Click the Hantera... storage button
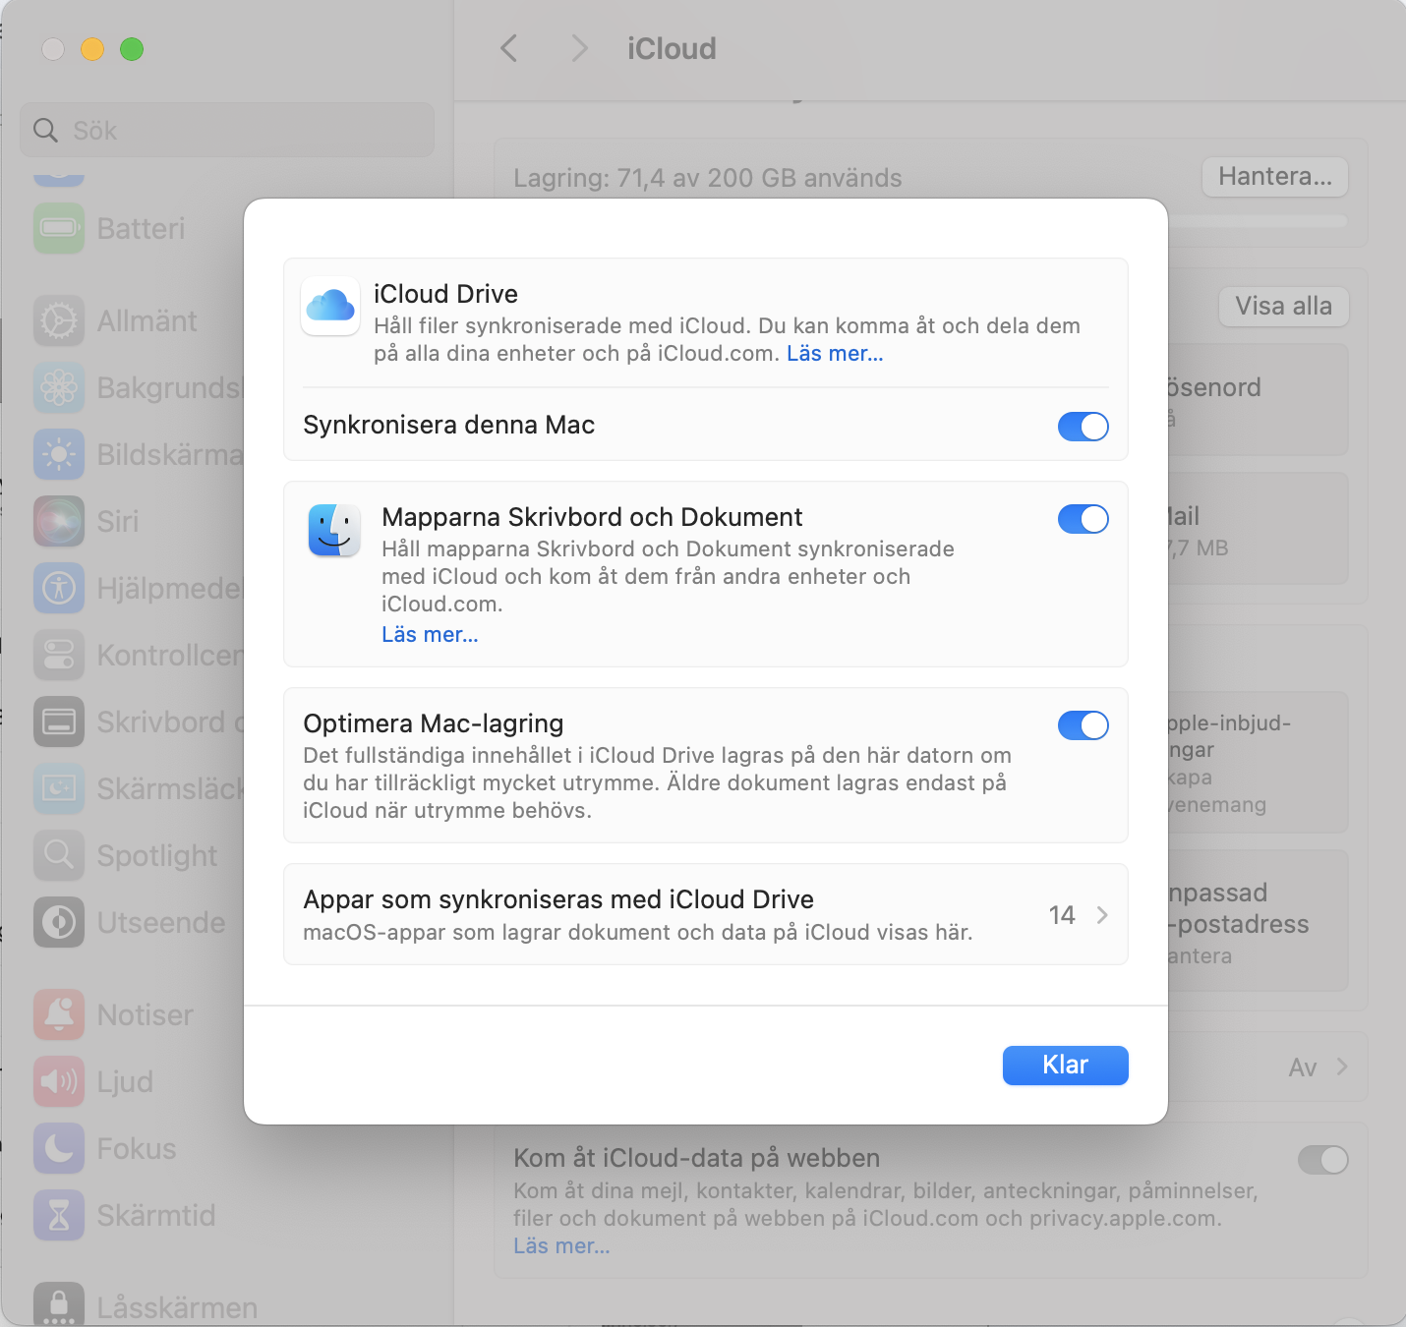The width and height of the screenshot is (1406, 1327). 1275,177
